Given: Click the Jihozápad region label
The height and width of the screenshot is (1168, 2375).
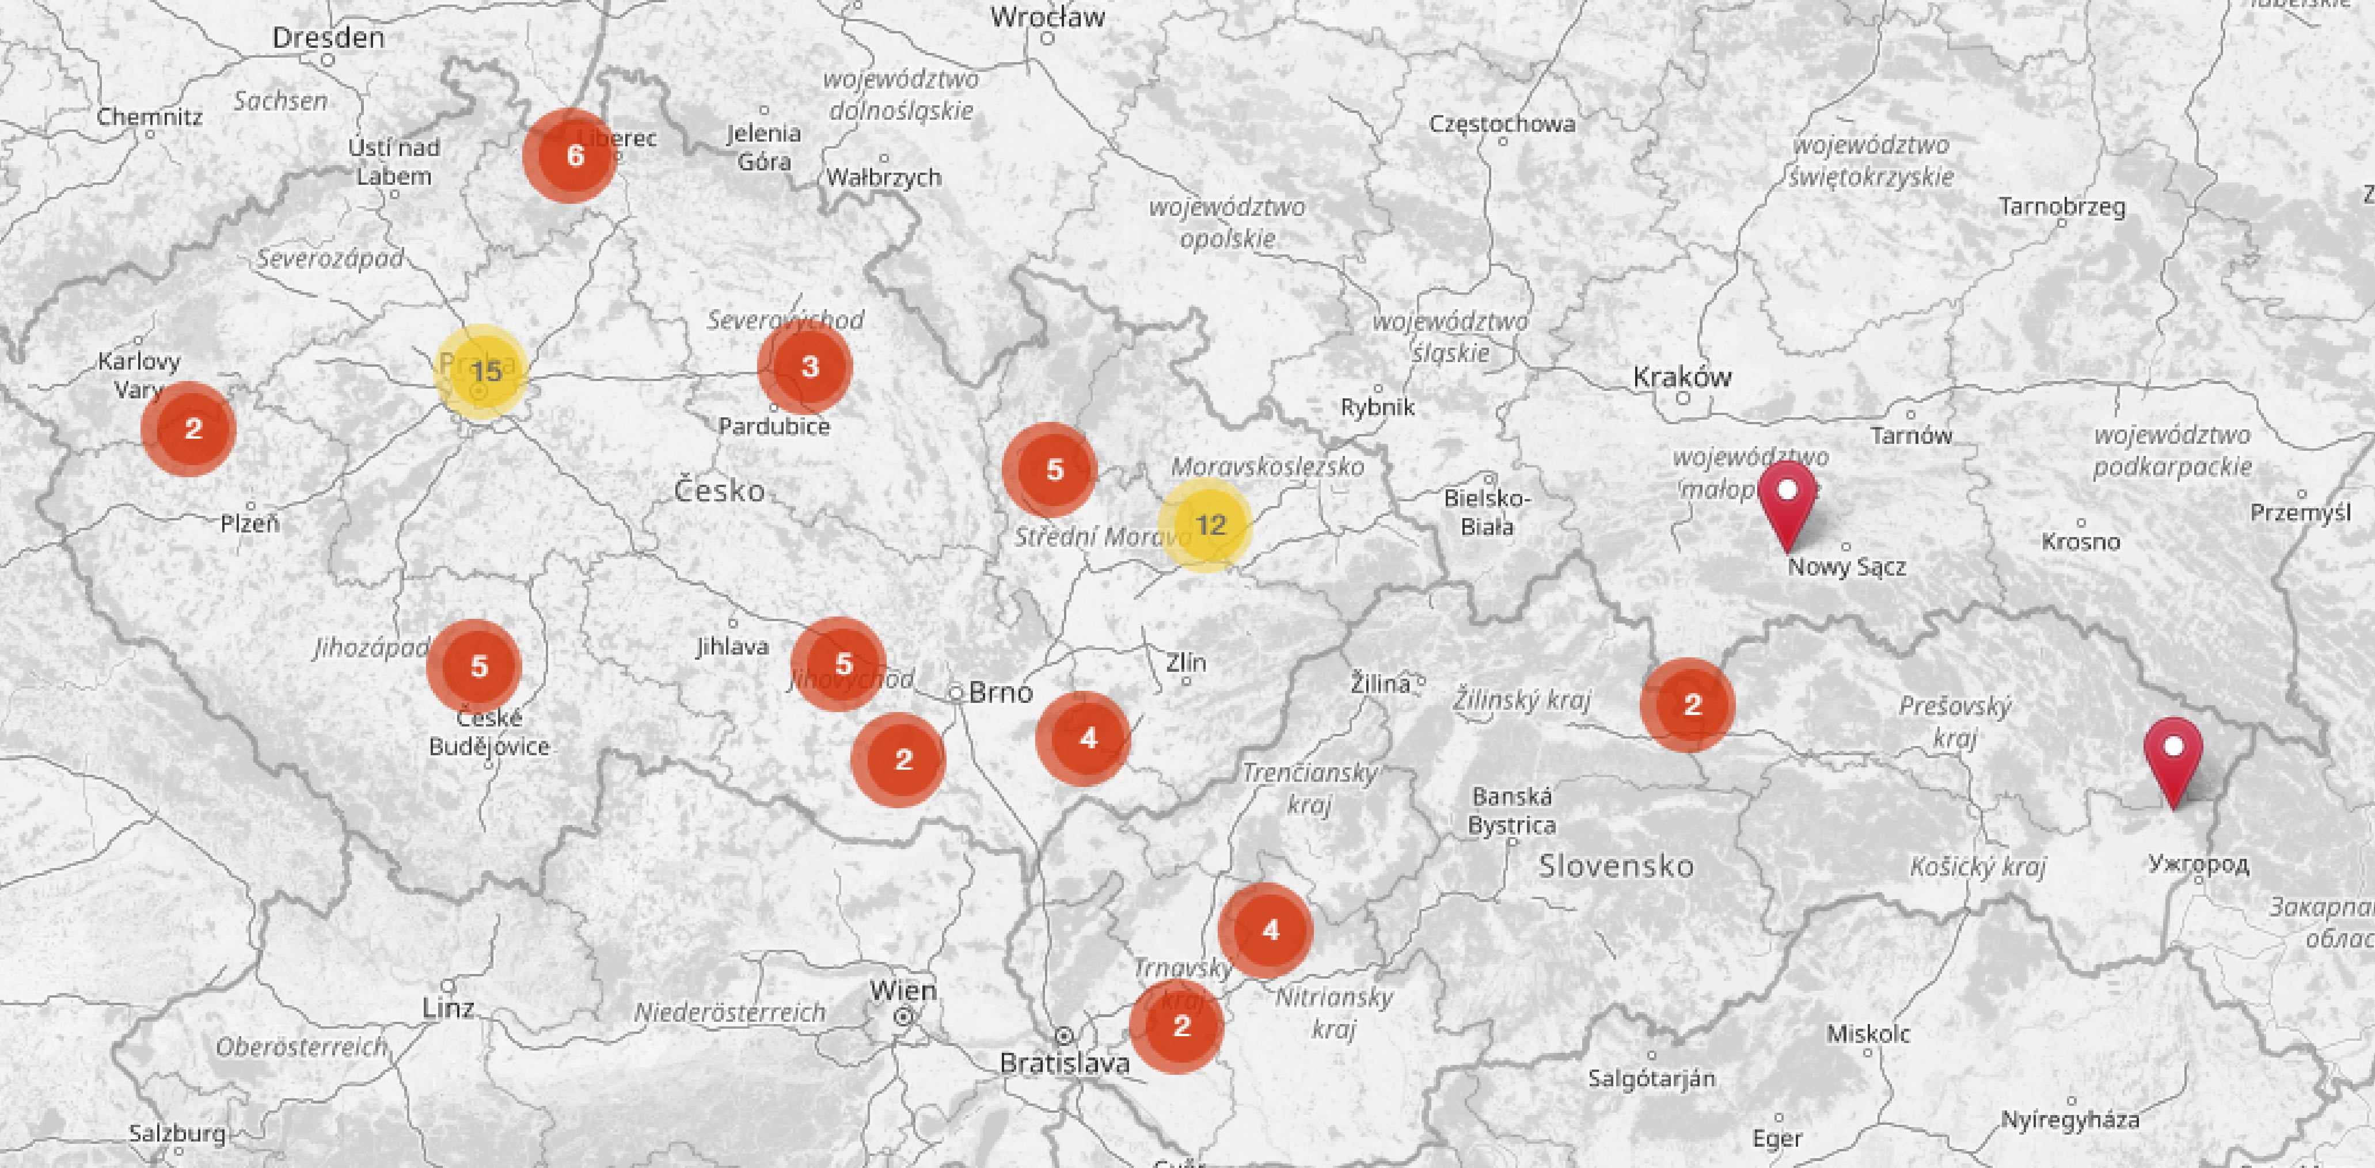Looking at the screenshot, I should [x=371, y=648].
